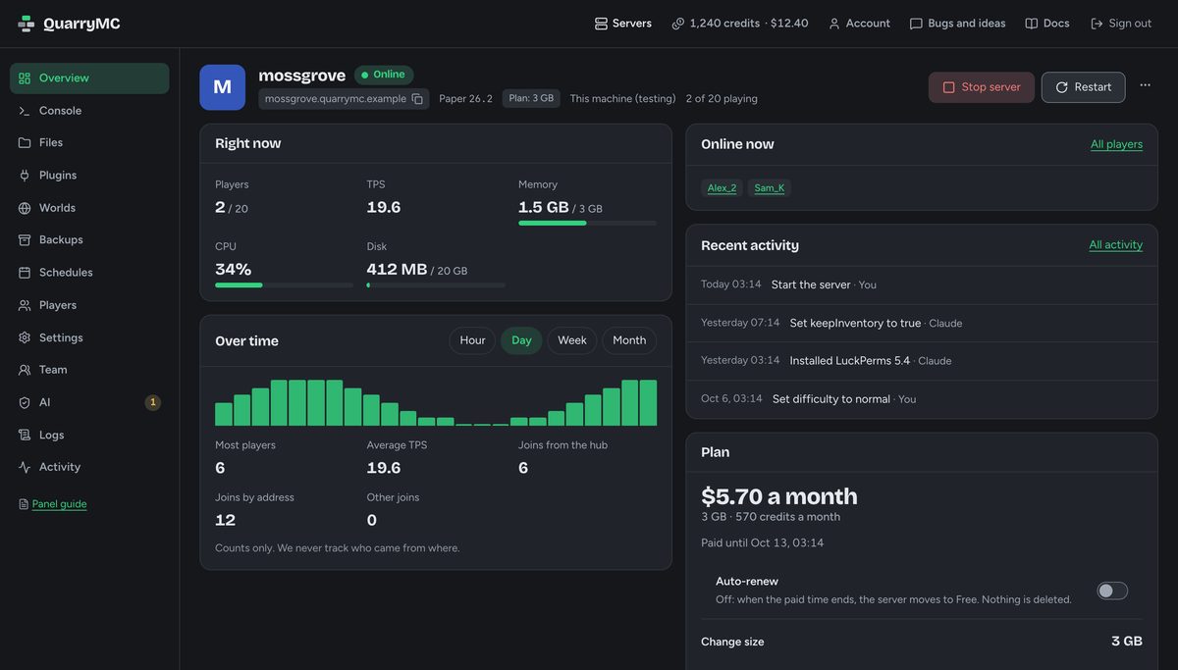The image size is (1178, 670).
Task: Click the Account person icon
Action: [x=834, y=24]
